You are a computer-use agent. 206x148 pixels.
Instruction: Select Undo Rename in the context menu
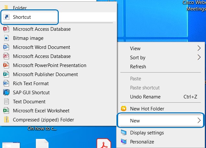click(x=145, y=97)
